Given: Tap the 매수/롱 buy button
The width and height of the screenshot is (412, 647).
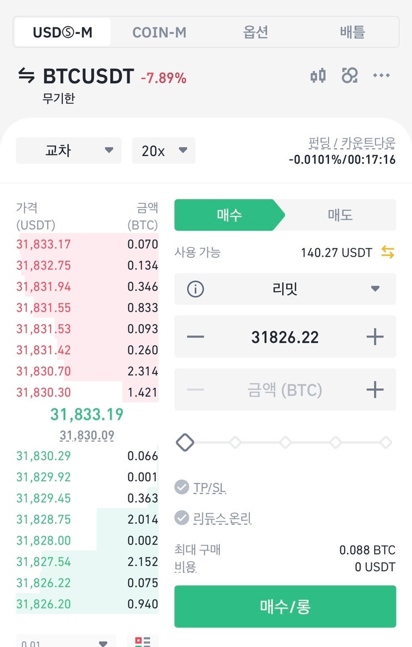Looking at the screenshot, I should [x=285, y=606].
